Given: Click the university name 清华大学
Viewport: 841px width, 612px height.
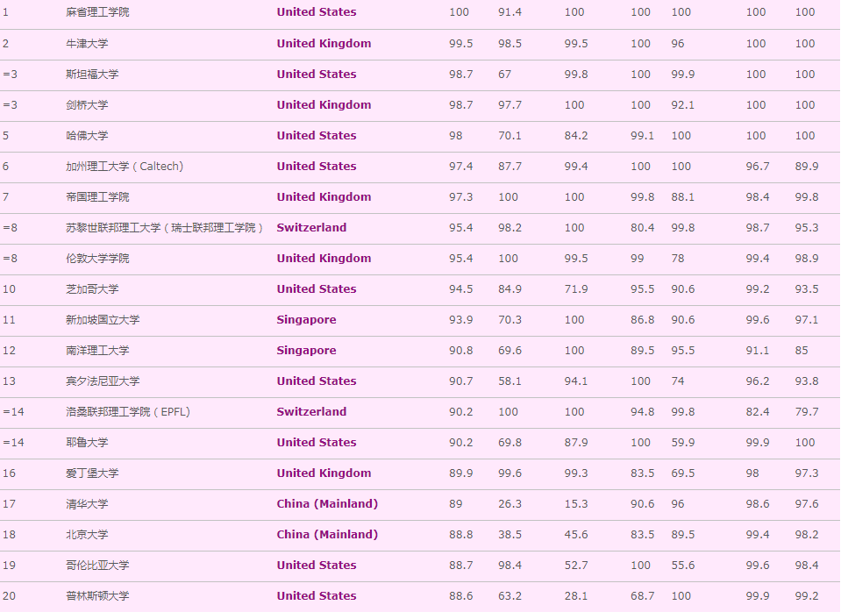Looking at the screenshot, I should (87, 503).
